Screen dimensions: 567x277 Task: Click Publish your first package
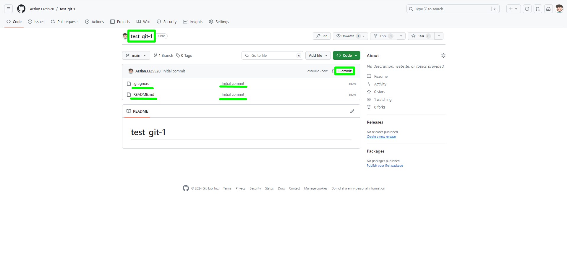click(385, 166)
